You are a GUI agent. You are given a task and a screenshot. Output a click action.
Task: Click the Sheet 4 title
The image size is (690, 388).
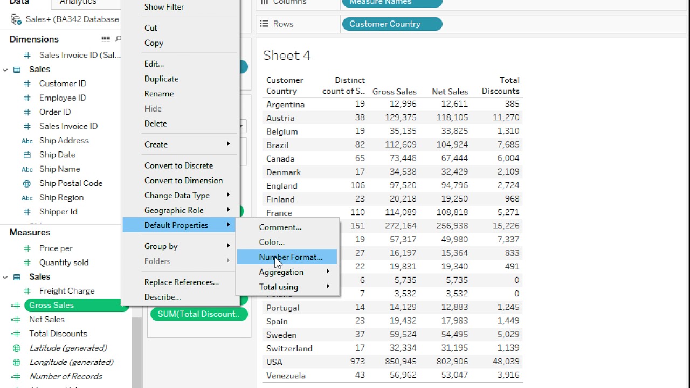287,56
